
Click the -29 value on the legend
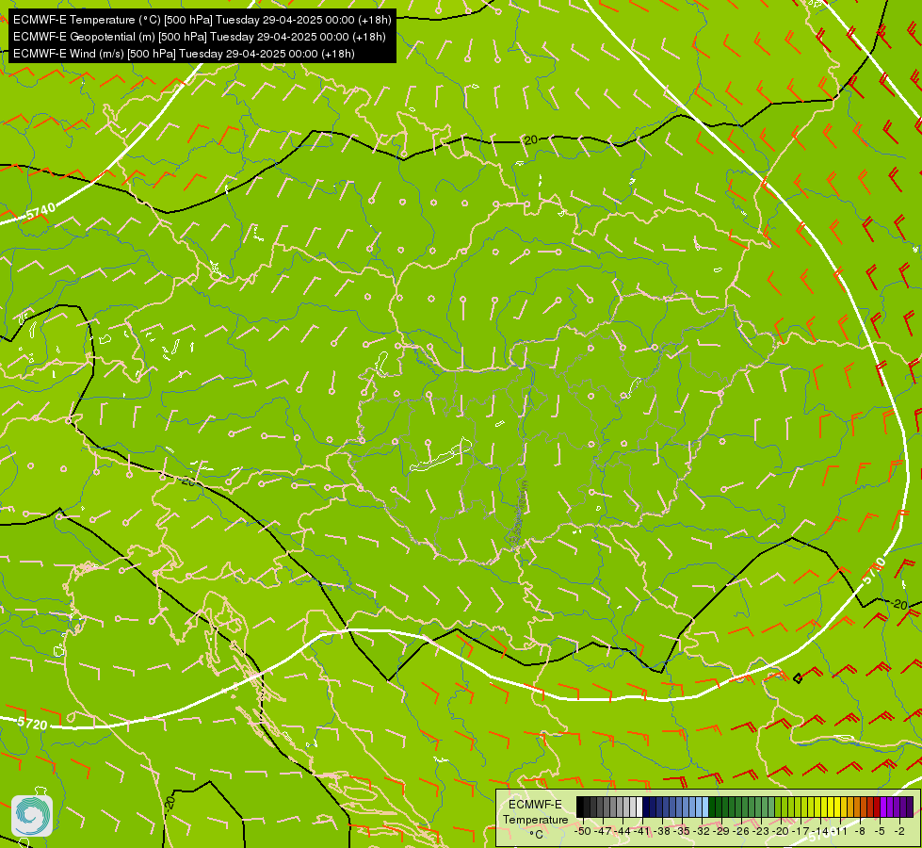coord(722,832)
